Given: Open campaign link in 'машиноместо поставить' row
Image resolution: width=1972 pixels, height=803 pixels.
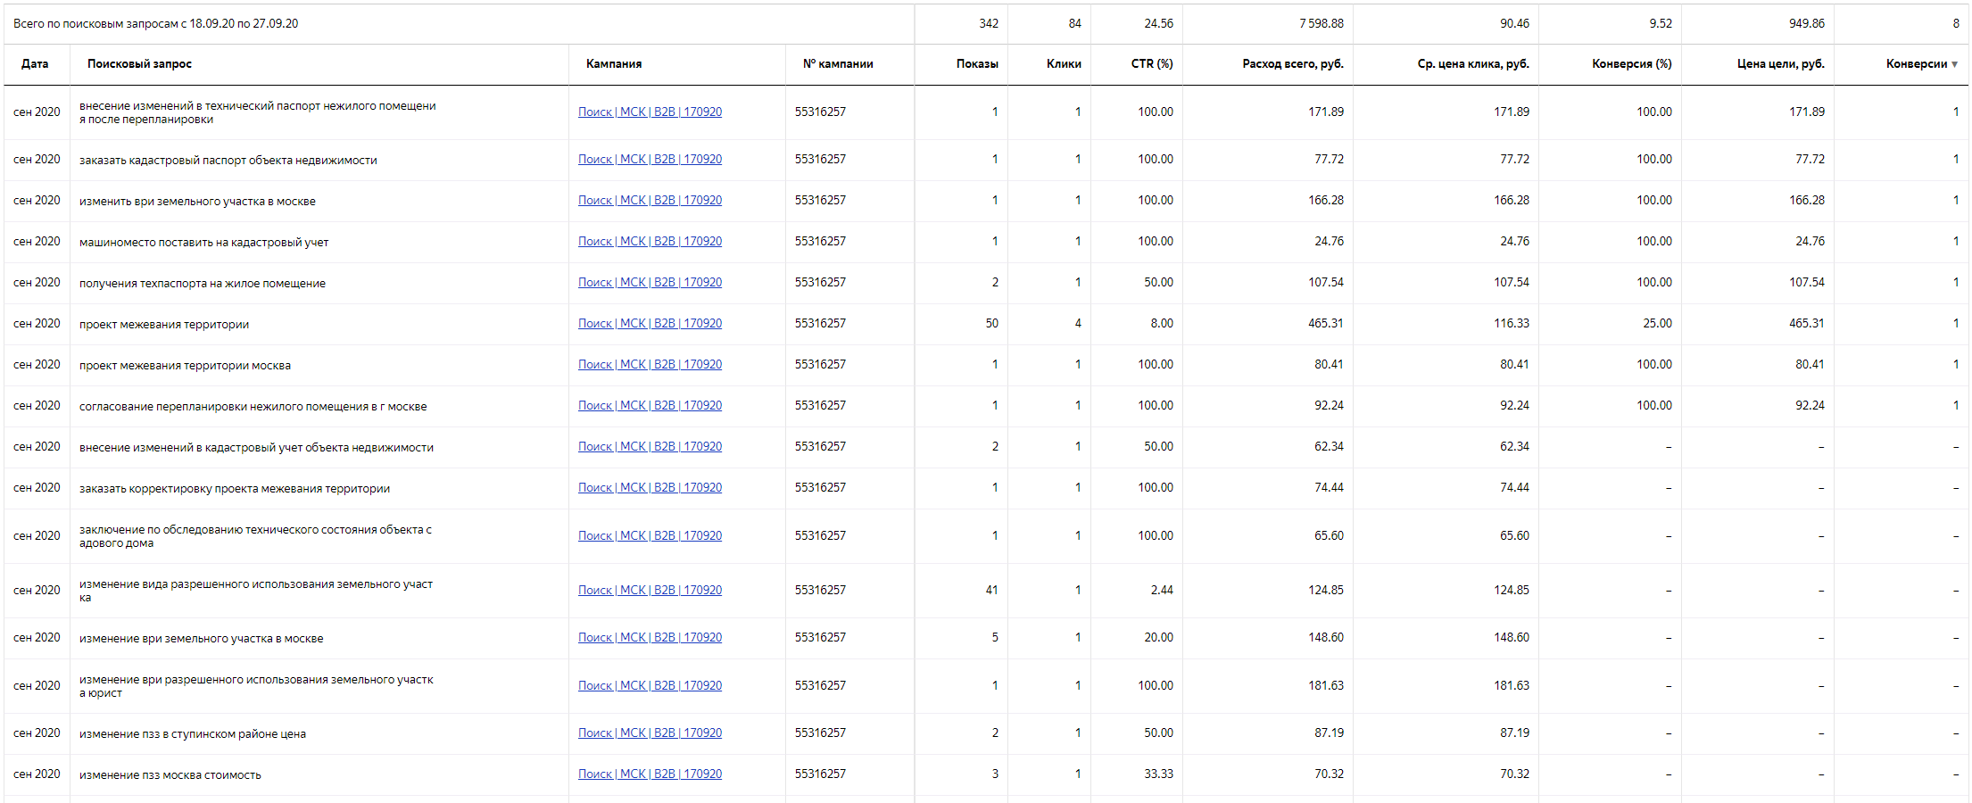Looking at the screenshot, I should 650,242.
